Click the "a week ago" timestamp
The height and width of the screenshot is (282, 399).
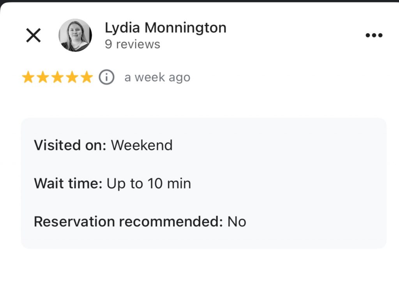pos(157,78)
